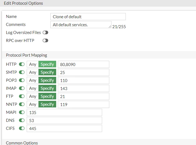196x145 pixels.
Task: Disable the DNS protocol toggle
Action: [22, 120]
